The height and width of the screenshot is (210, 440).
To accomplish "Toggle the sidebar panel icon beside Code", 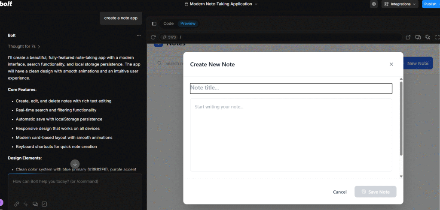I will [x=154, y=24].
